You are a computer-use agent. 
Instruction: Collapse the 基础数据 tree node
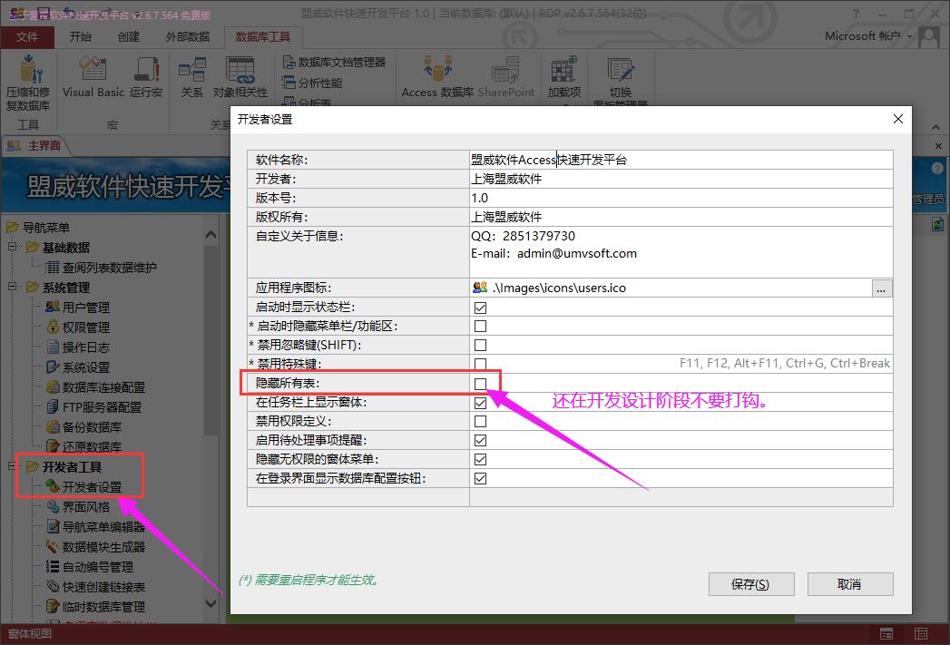click(x=12, y=247)
